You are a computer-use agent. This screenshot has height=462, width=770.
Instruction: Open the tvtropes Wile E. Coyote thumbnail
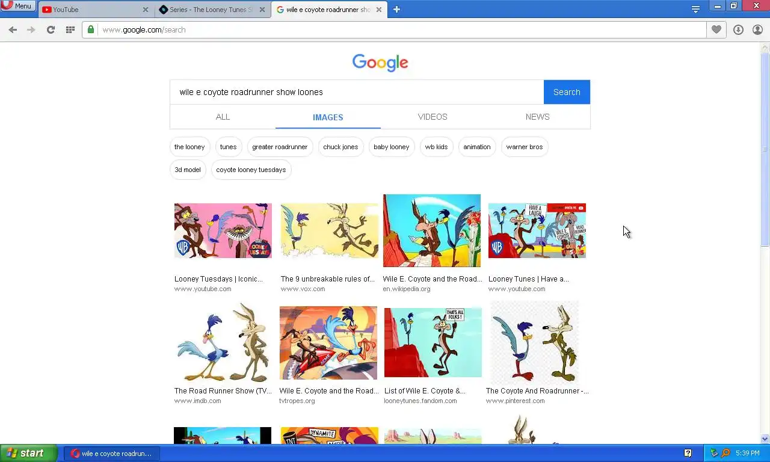point(328,343)
